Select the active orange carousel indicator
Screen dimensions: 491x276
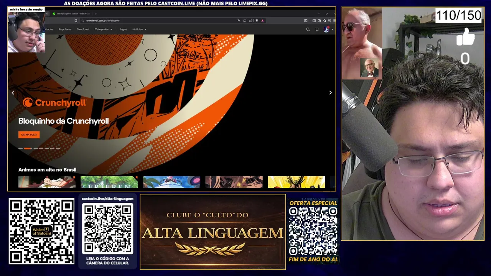point(28,148)
